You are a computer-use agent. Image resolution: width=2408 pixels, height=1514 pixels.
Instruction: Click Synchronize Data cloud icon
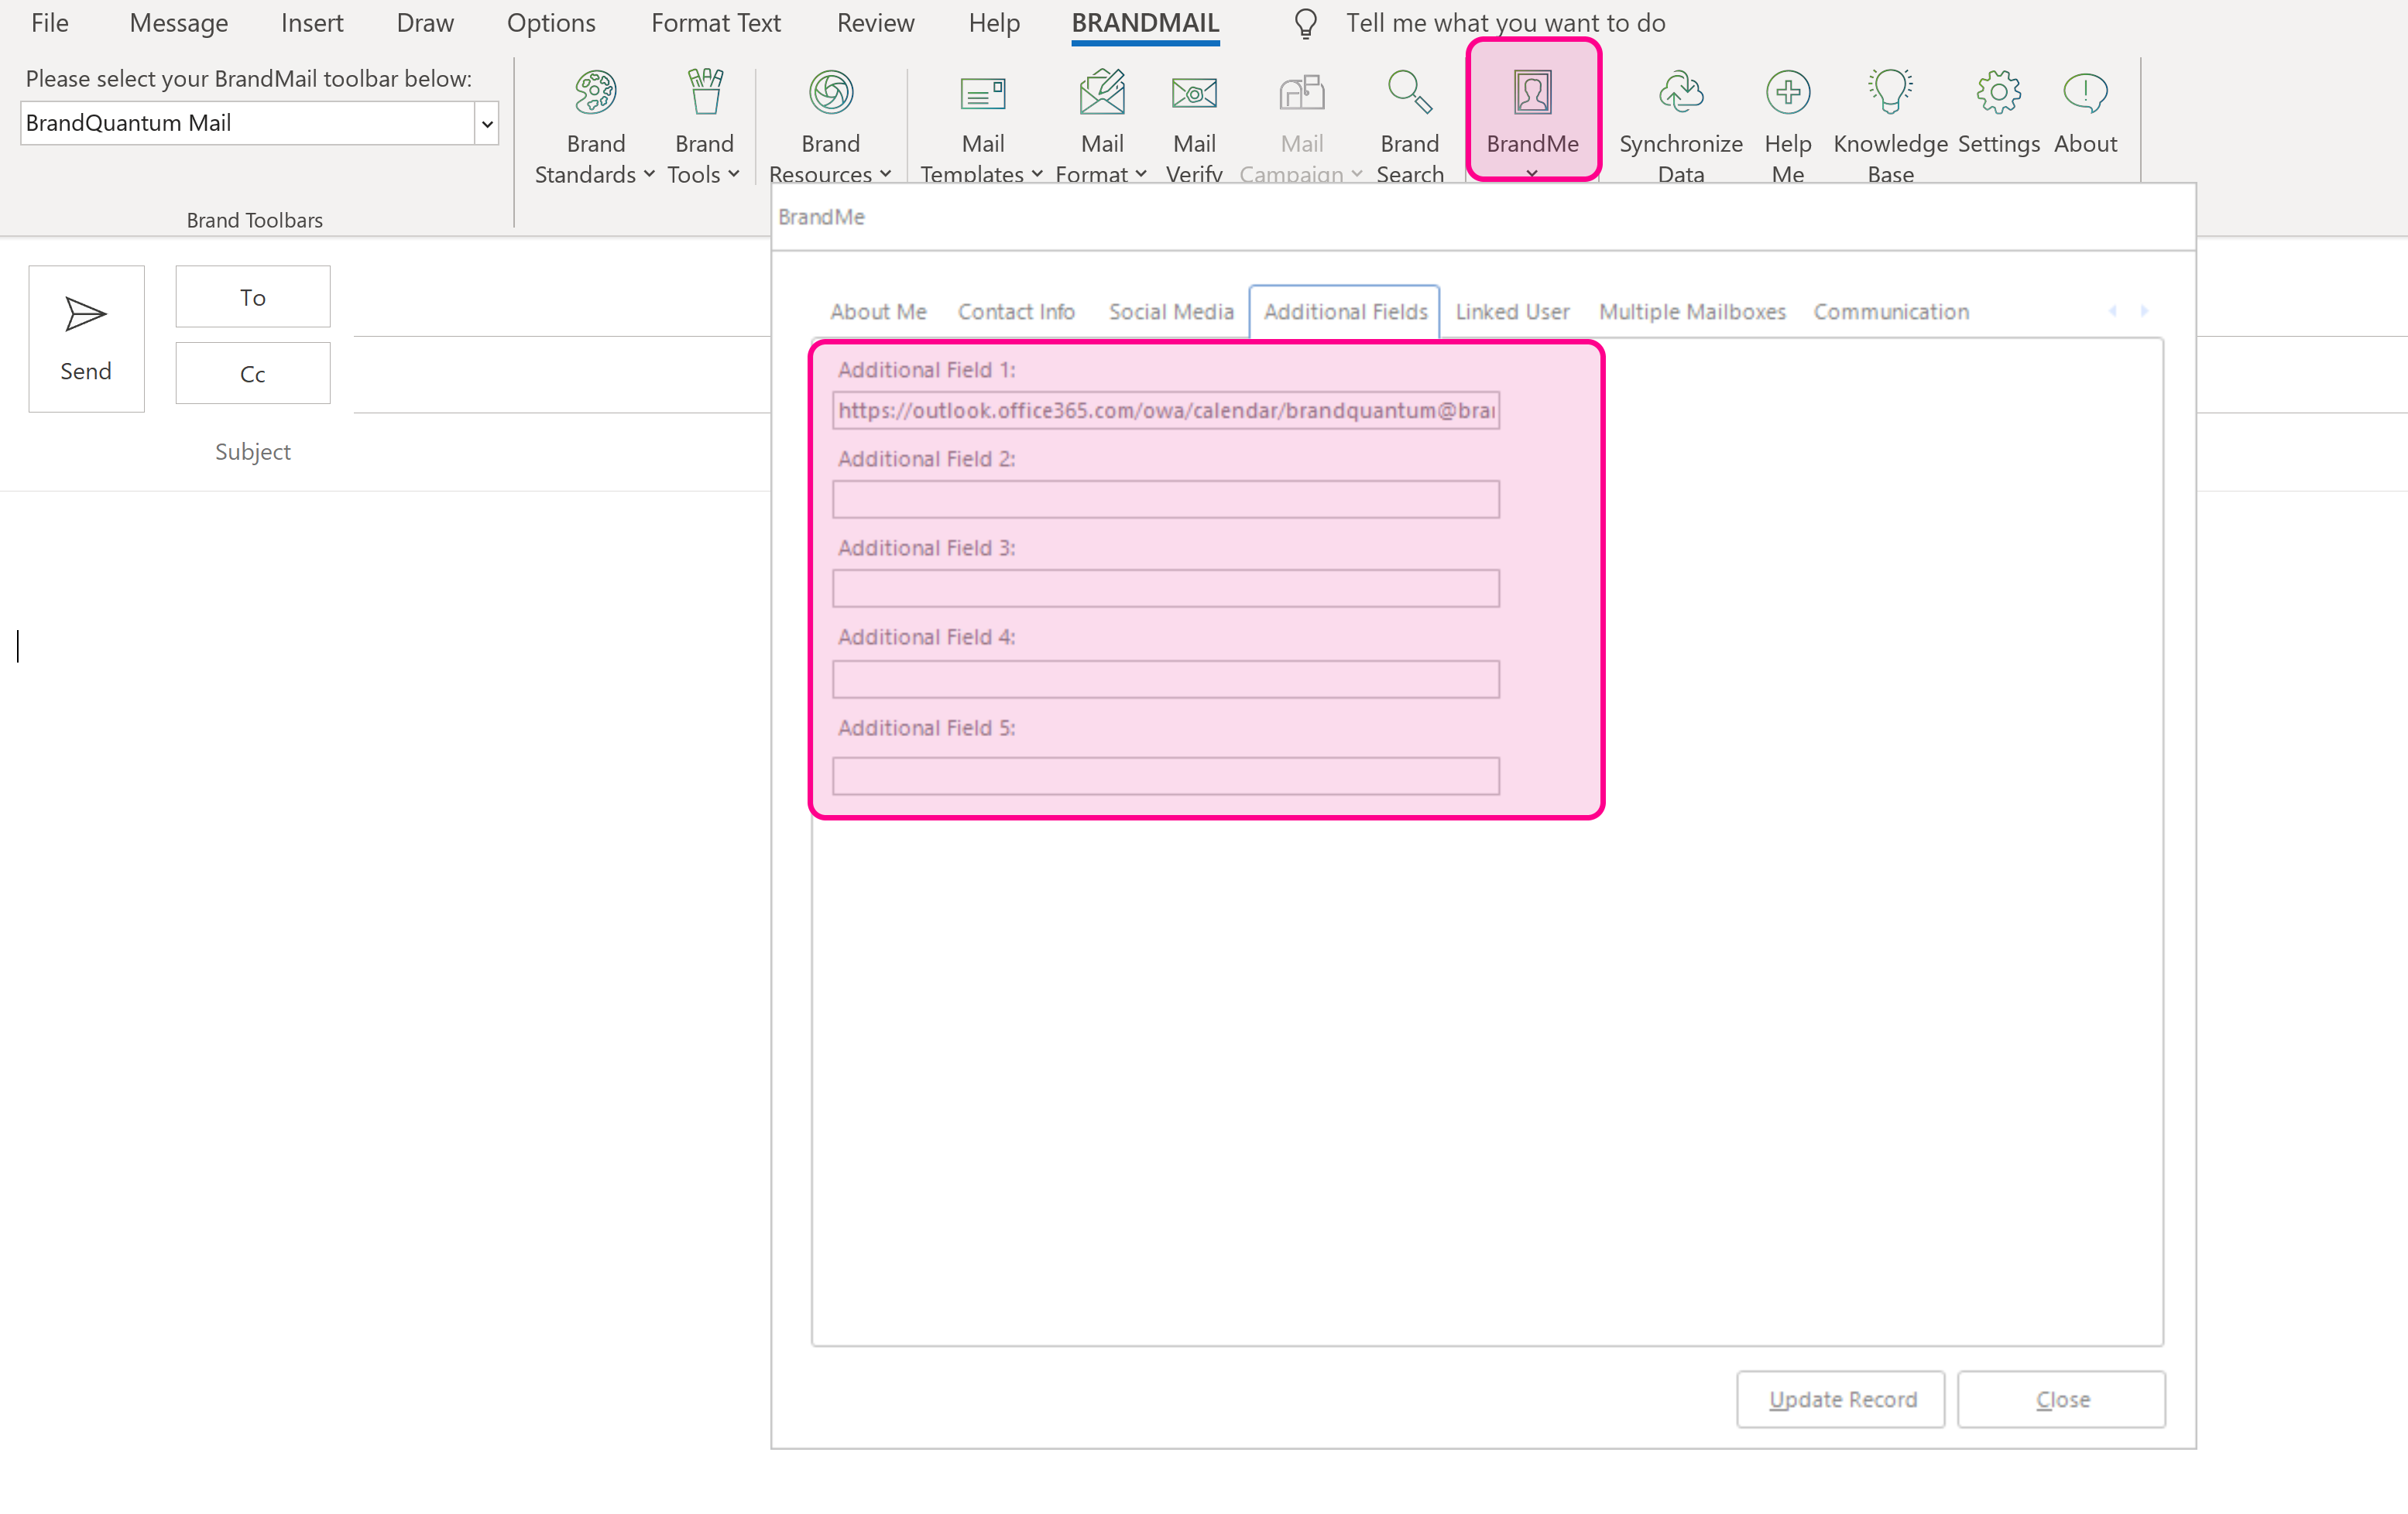(1680, 93)
